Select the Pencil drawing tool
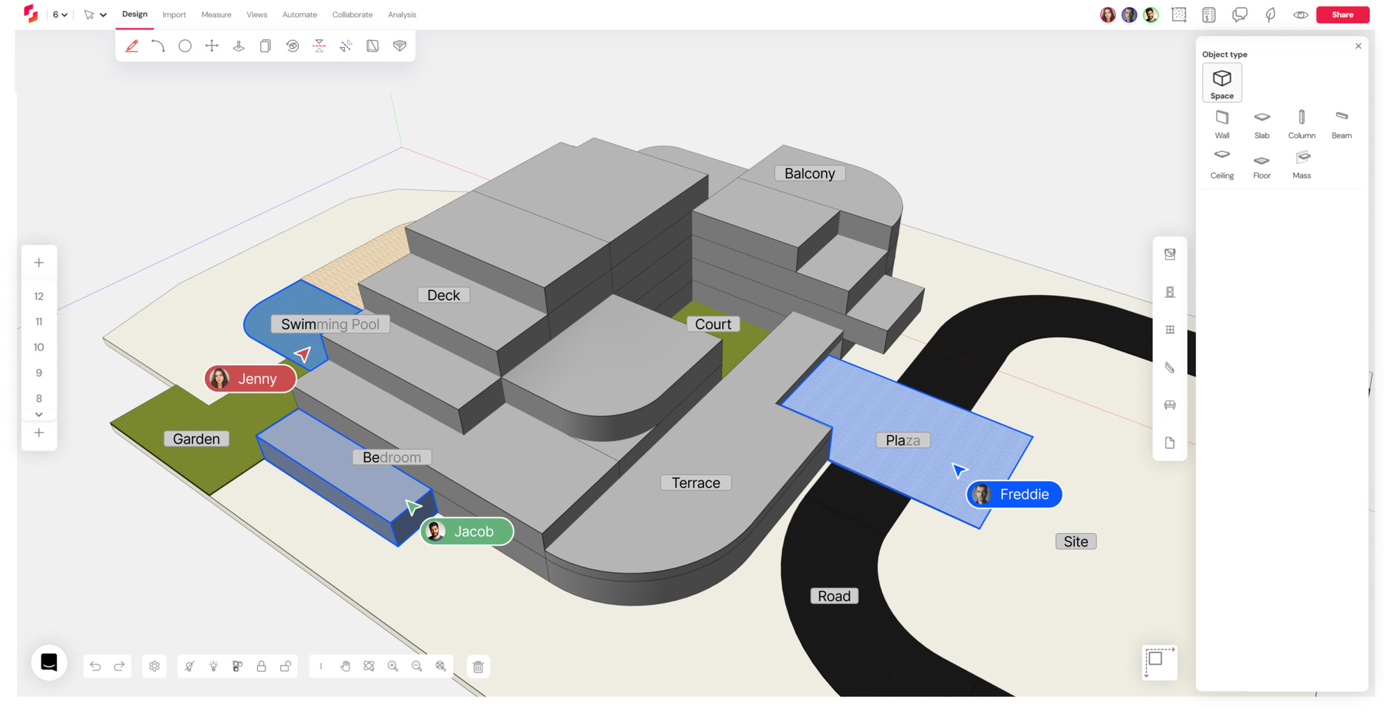This screenshot has width=1390, height=713. 132,45
